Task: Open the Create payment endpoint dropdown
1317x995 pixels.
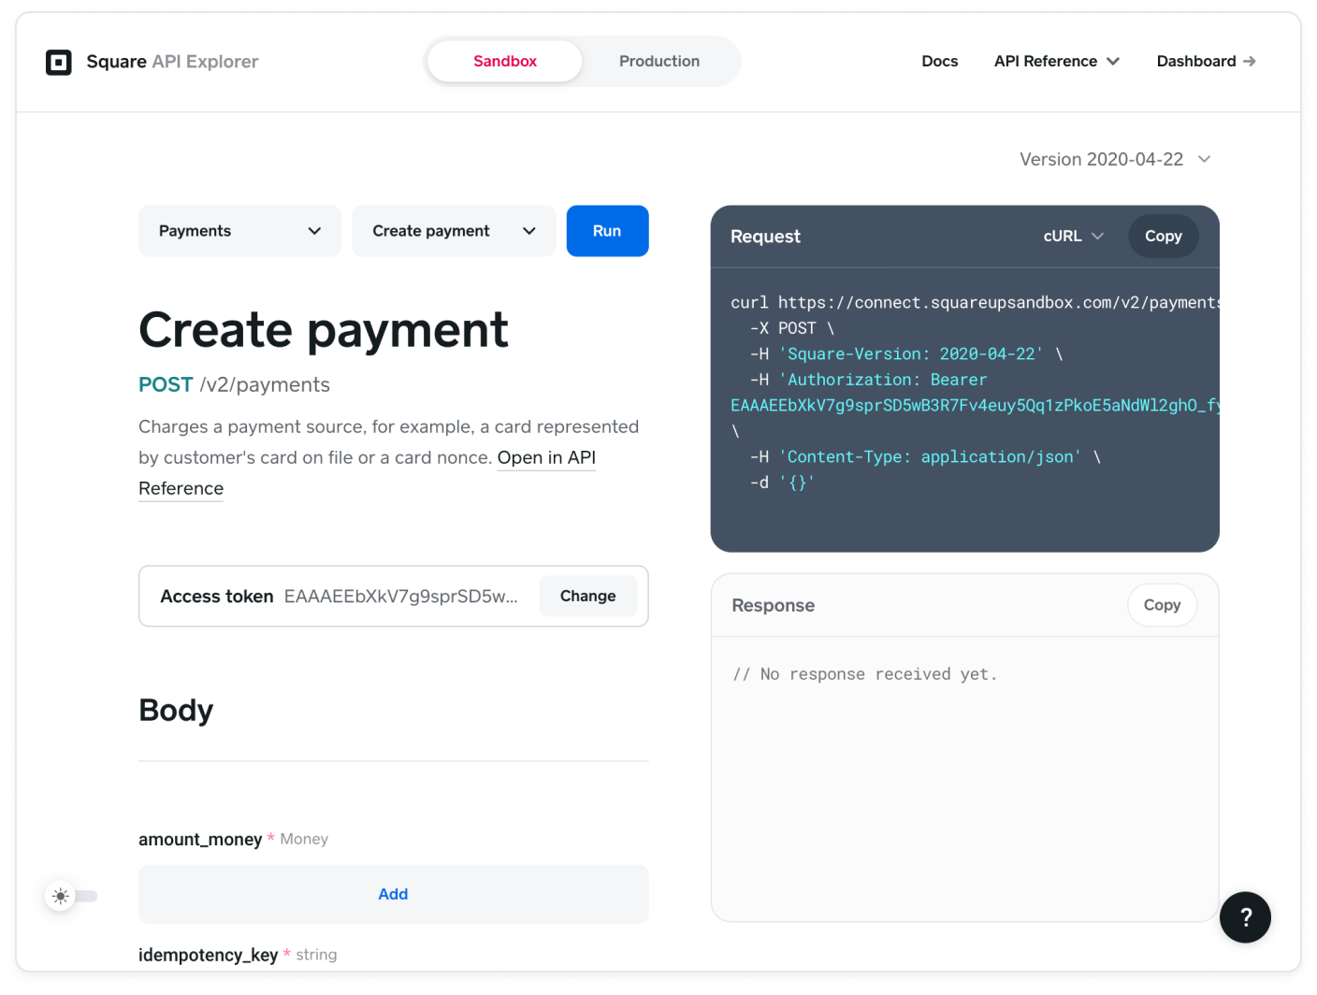Action: tap(453, 230)
